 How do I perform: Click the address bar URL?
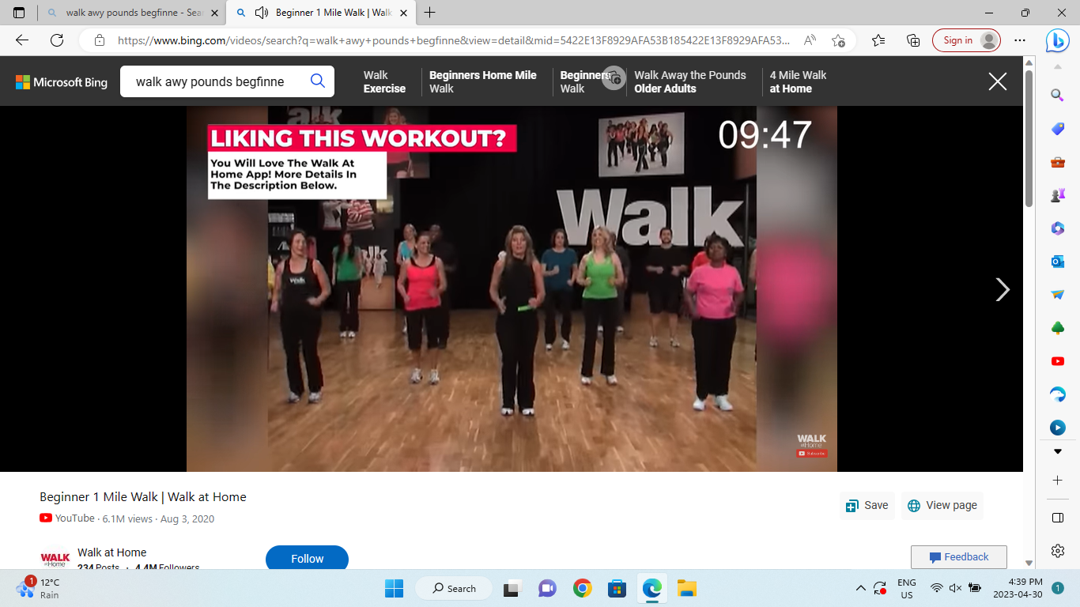[x=453, y=40]
